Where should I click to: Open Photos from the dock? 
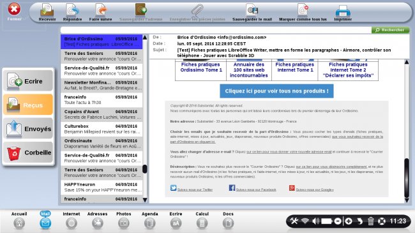[x=124, y=220]
